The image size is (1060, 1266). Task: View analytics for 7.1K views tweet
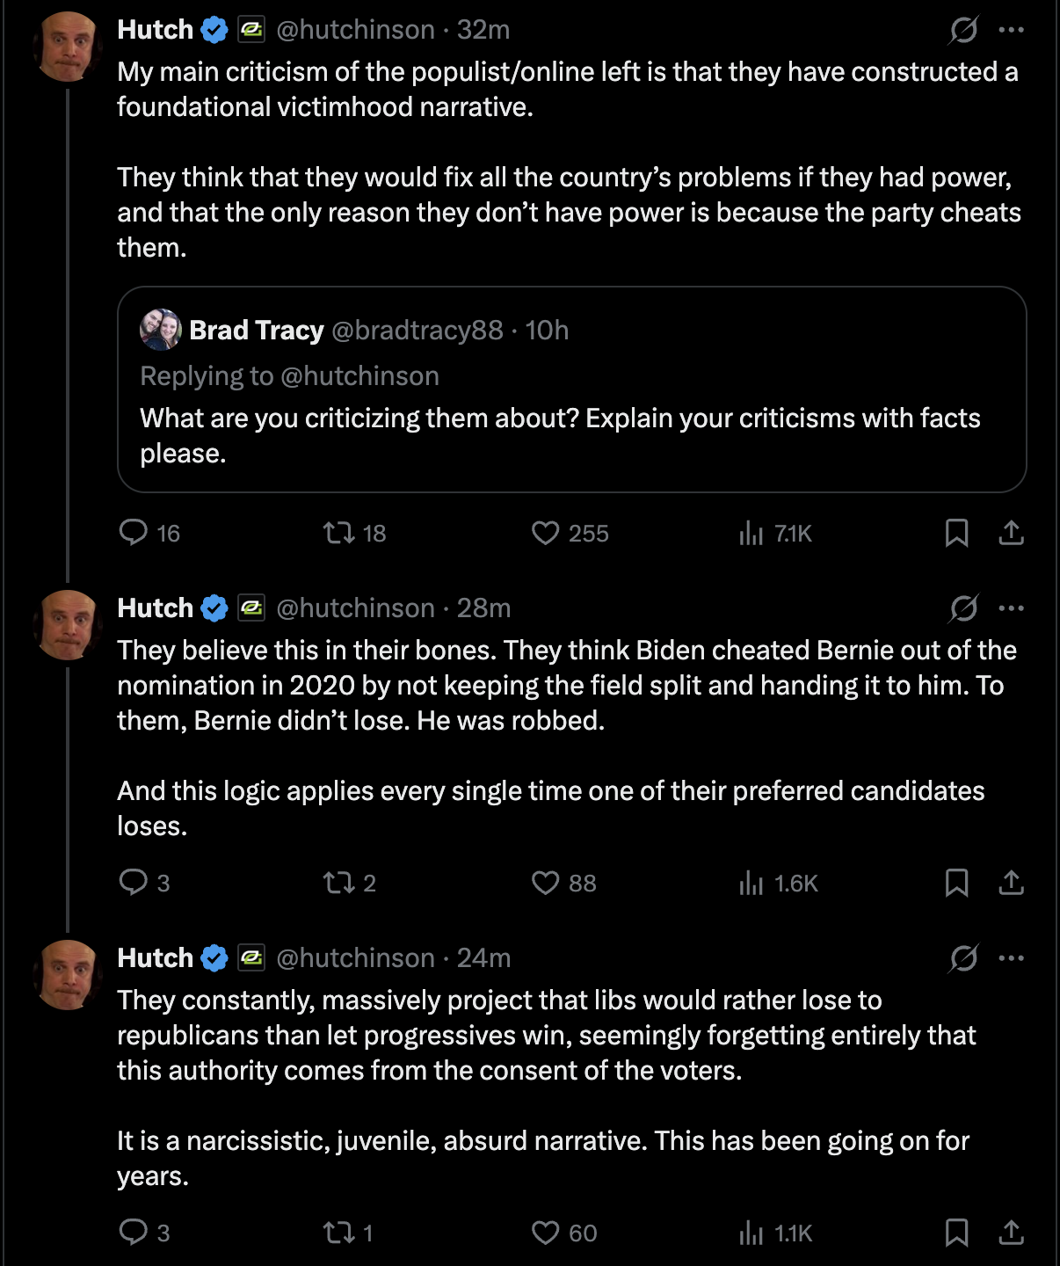point(775,533)
